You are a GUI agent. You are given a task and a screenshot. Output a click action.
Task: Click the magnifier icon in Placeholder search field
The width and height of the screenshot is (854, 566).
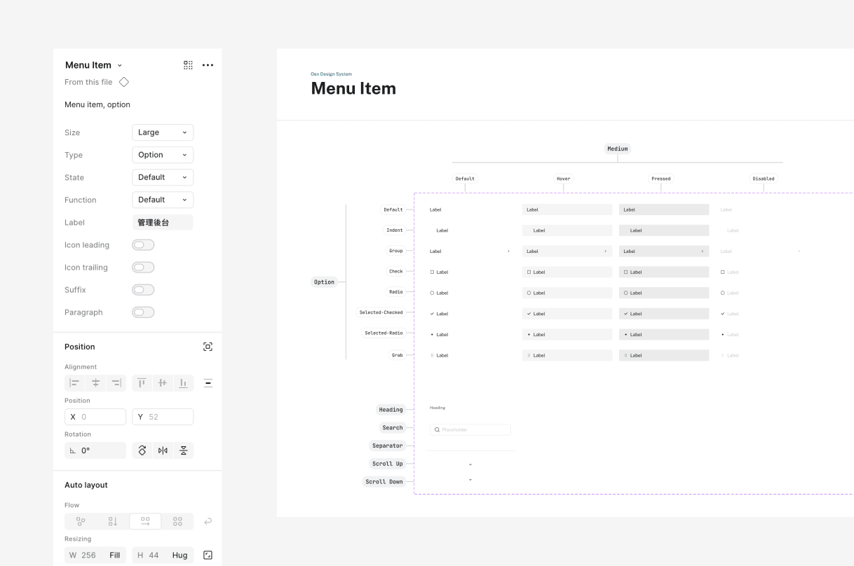tap(438, 429)
